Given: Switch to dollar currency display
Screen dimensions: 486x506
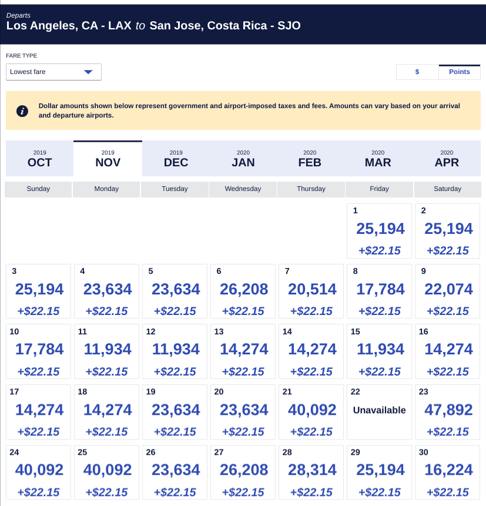Looking at the screenshot, I should click(x=417, y=72).
